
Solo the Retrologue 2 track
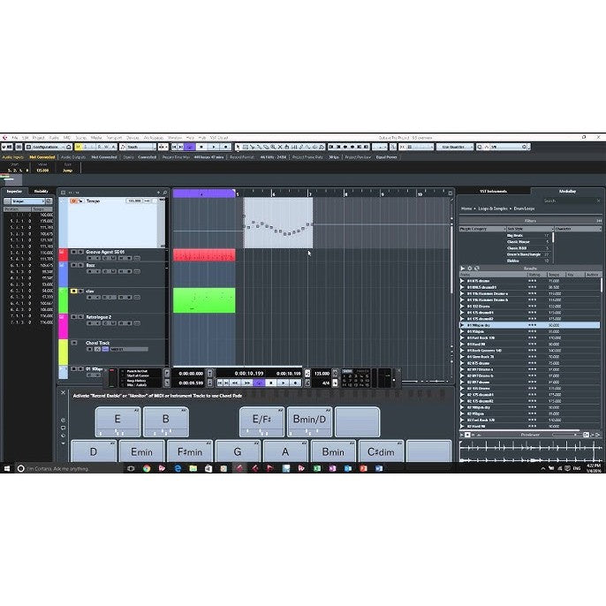tap(80, 317)
